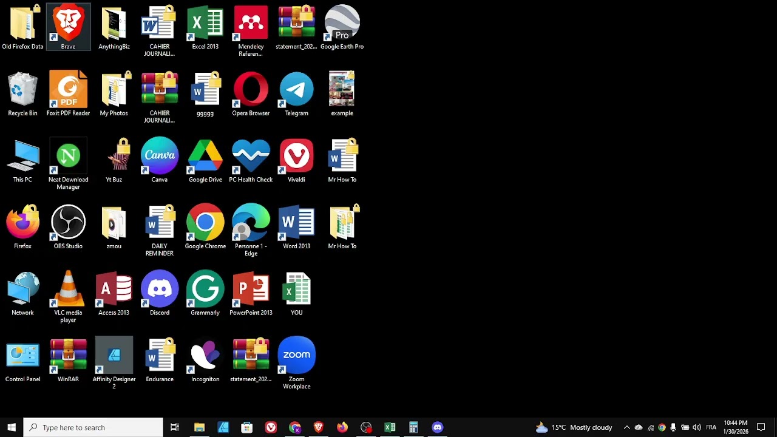Select the Network desktop icon
The width and height of the screenshot is (777, 437).
pos(22,294)
